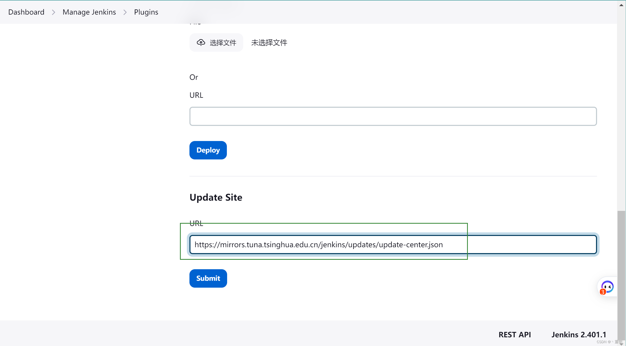The height and width of the screenshot is (346, 626).
Task: Expand chevron after Dashboard breadcrumb
Action: [x=53, y=12]
